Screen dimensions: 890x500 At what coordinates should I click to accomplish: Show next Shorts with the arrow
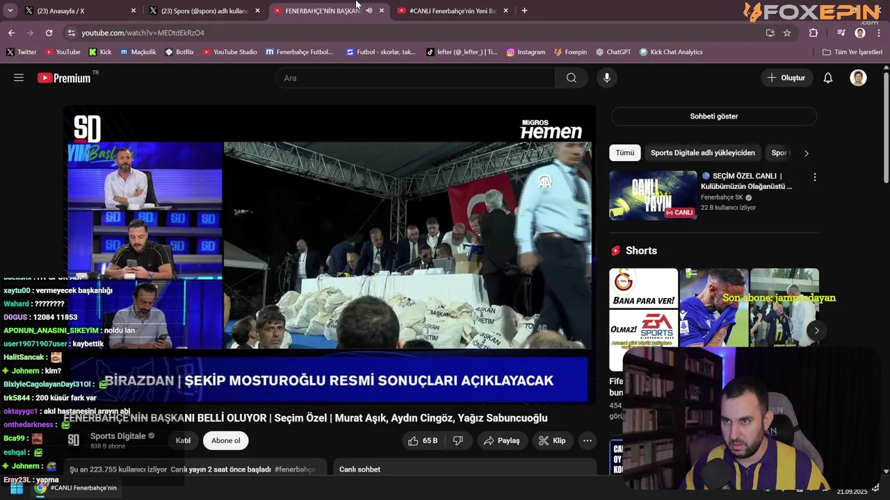[817, 330]
